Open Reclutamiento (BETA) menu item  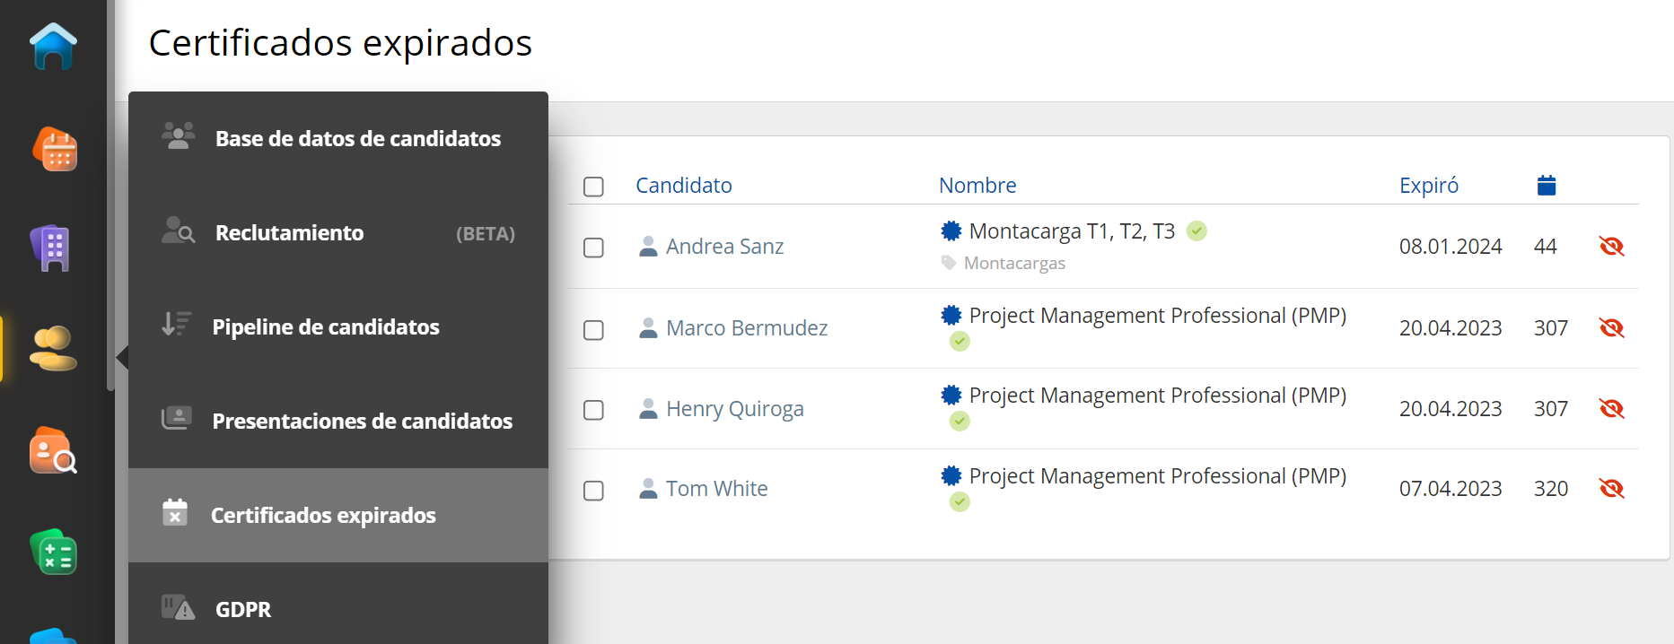[289, 233]
